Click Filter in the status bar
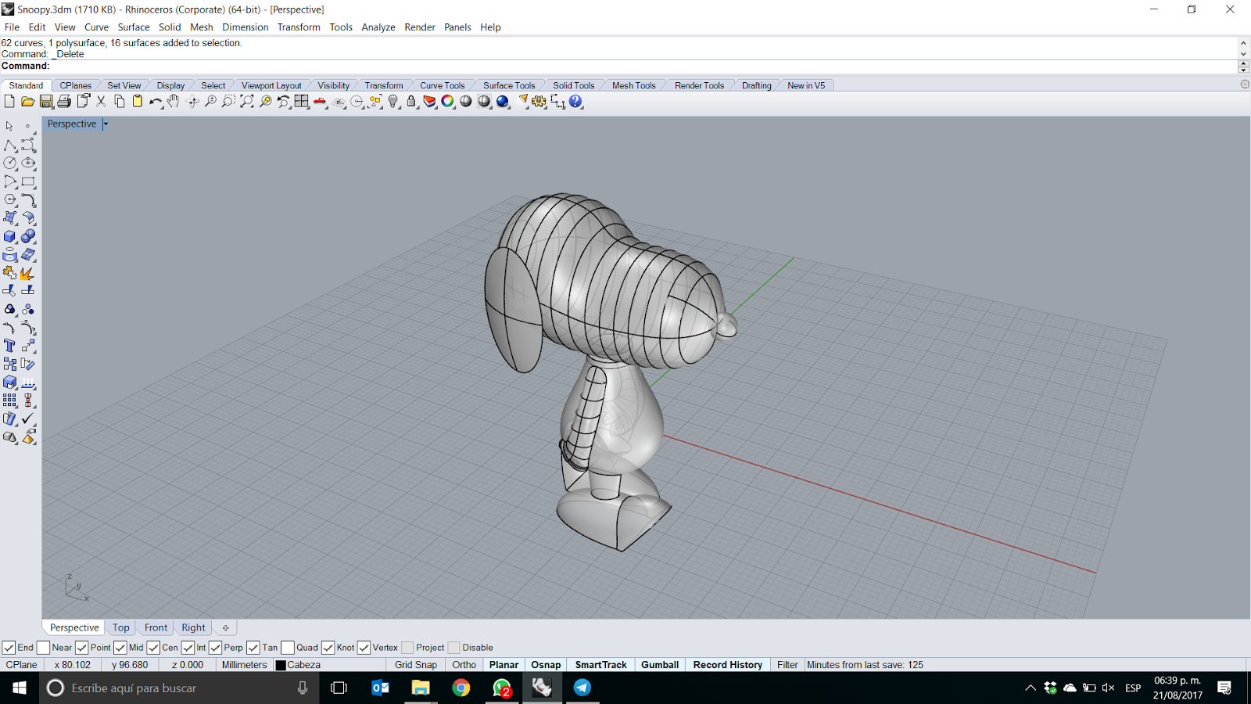Image resolution: width=1251 pixels, height=704 pixels. pyautogui.click(x=787, y=665)
